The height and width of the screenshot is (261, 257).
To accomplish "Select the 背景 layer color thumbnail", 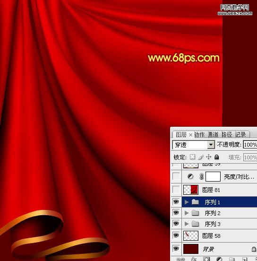I will point(191,249).
